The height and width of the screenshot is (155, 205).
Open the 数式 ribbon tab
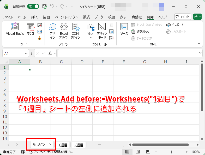point(87,17)
